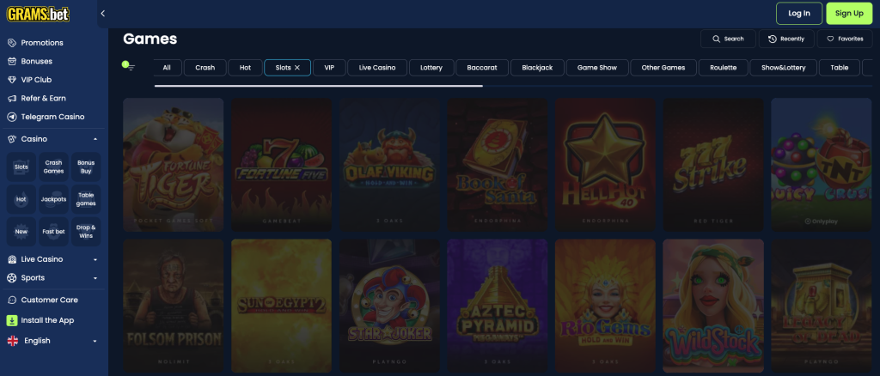Click the Log In button
Viewport: 880px width, 376px height.
[x=799, y=14]
